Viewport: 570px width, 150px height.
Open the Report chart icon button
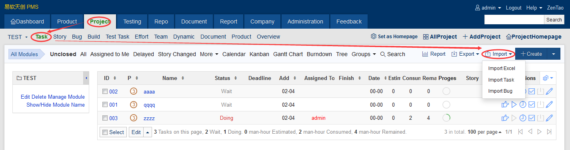coord(434,54)
